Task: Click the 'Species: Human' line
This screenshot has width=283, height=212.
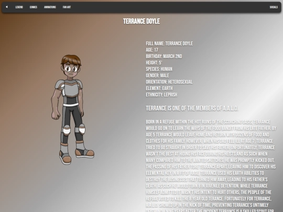Action: tap(159, 69)
